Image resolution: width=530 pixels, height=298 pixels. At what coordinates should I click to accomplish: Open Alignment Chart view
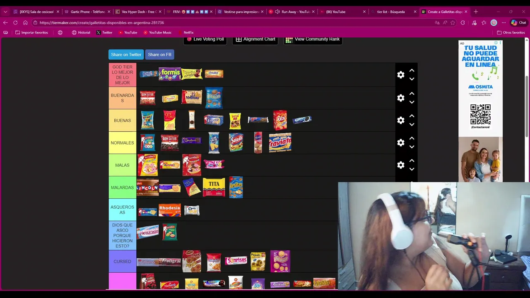[x=255, y=40]
